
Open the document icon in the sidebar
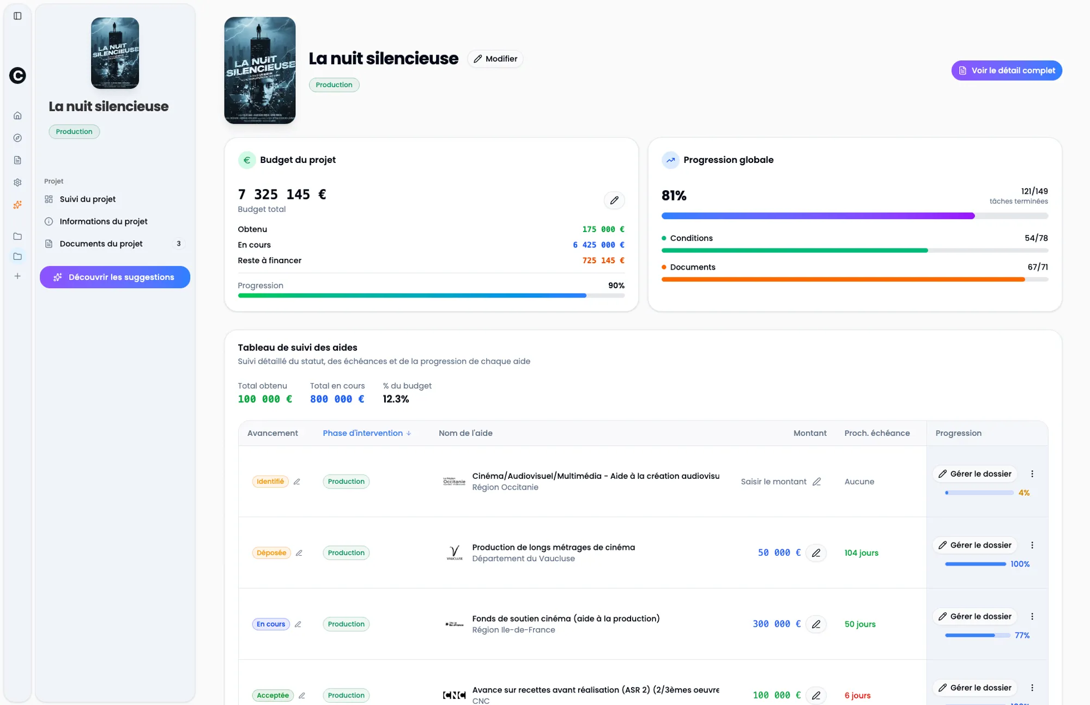tap(17, 160)
